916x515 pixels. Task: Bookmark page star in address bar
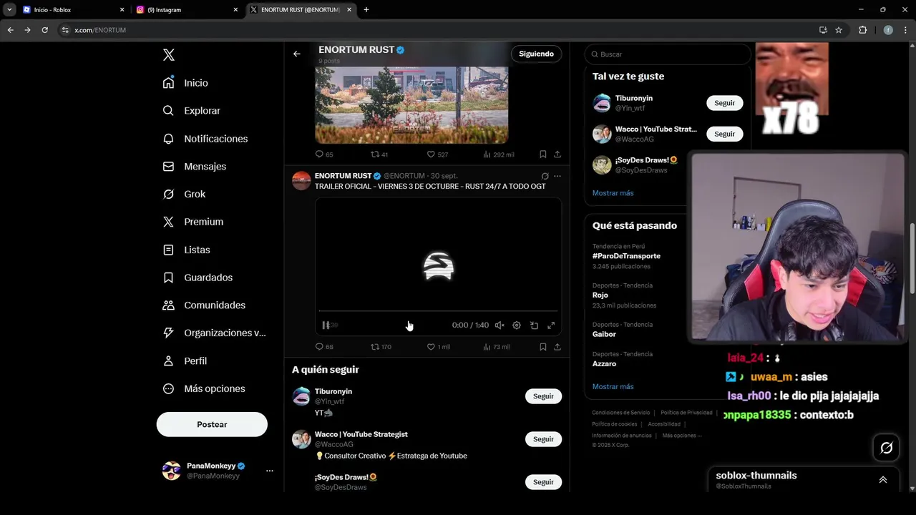(839, 30)
